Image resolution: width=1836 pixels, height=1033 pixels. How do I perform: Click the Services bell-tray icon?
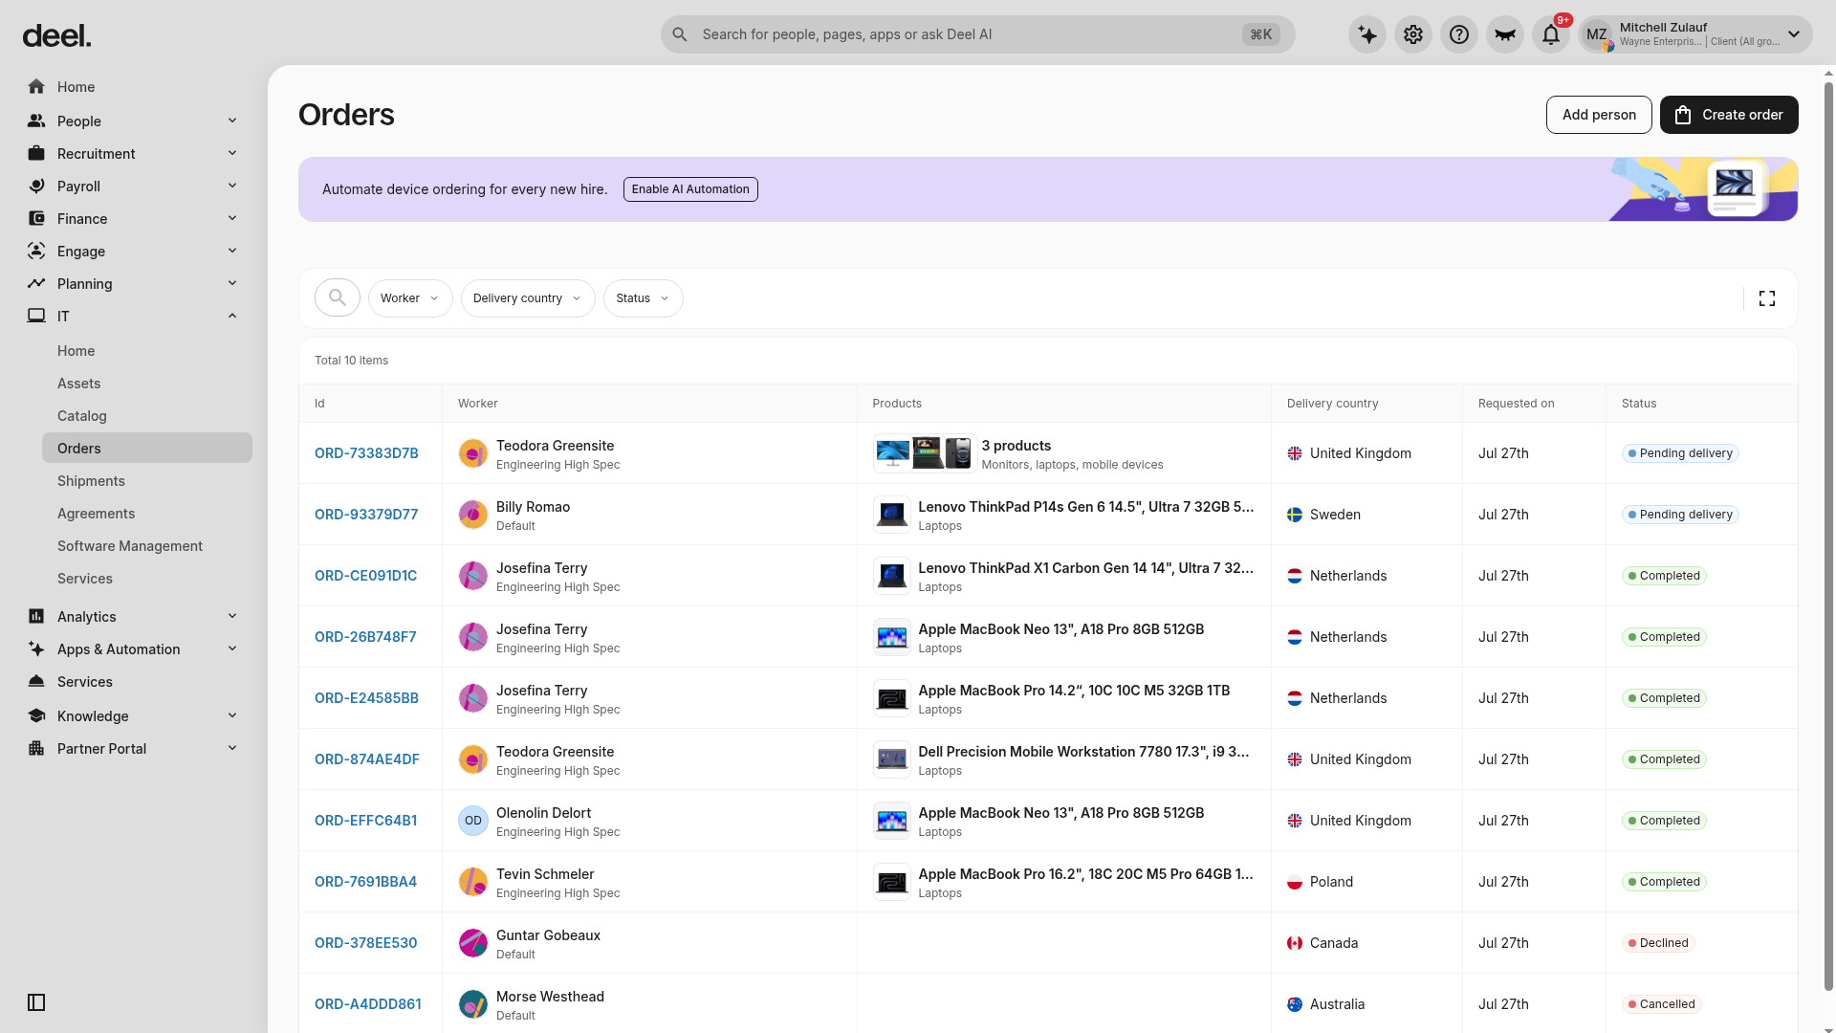pos(36,681)
